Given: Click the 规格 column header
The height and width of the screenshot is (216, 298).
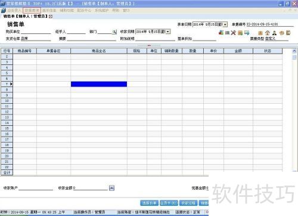Looking at the screenshot, I should 137,51.
